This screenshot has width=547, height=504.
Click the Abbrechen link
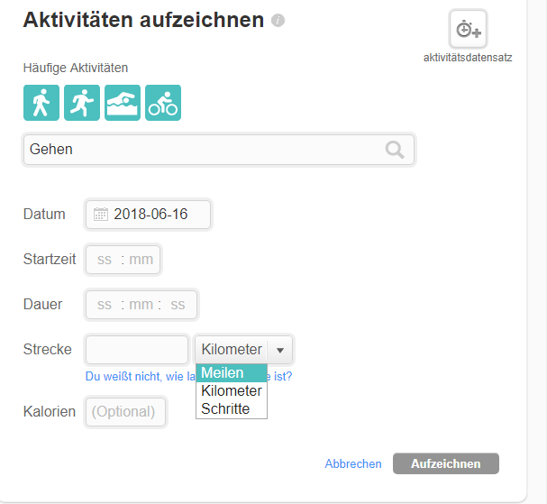[x=353, y=463]
